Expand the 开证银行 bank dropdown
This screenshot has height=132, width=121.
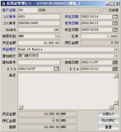tap(117, 49)
